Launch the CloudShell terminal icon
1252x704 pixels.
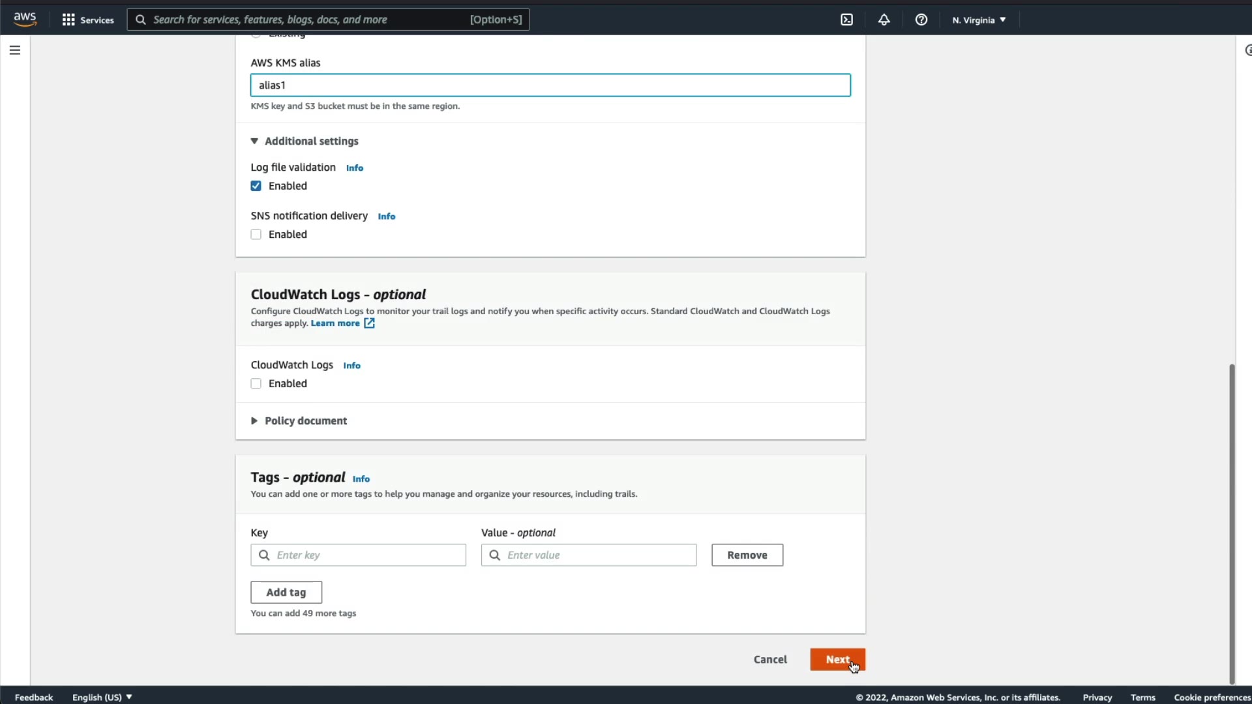coord(846,20)
